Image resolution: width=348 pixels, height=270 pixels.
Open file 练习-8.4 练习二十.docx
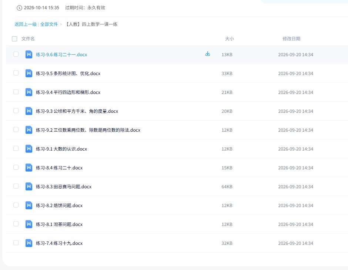click(59, 168)
